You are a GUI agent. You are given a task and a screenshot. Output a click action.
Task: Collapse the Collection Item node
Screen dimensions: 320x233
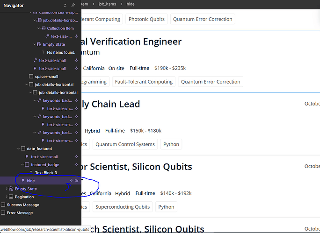[38, 28]
